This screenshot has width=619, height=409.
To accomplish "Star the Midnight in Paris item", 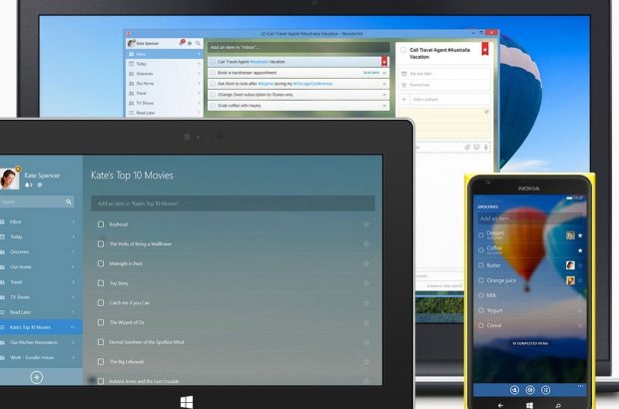I will [x=366, y=263].
